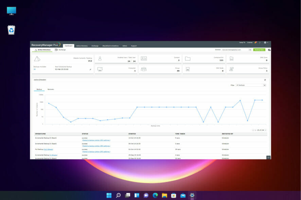The width and height of the screenshot is (301, 200).
Task: Open Microsoft Edge from the taskbar
Action: click(155, 195)
